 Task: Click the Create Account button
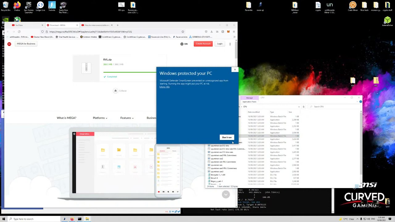[203, 44]
